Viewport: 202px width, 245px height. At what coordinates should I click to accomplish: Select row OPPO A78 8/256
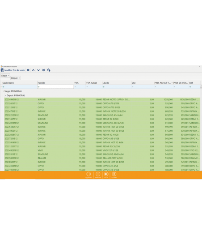coord(102,103)
